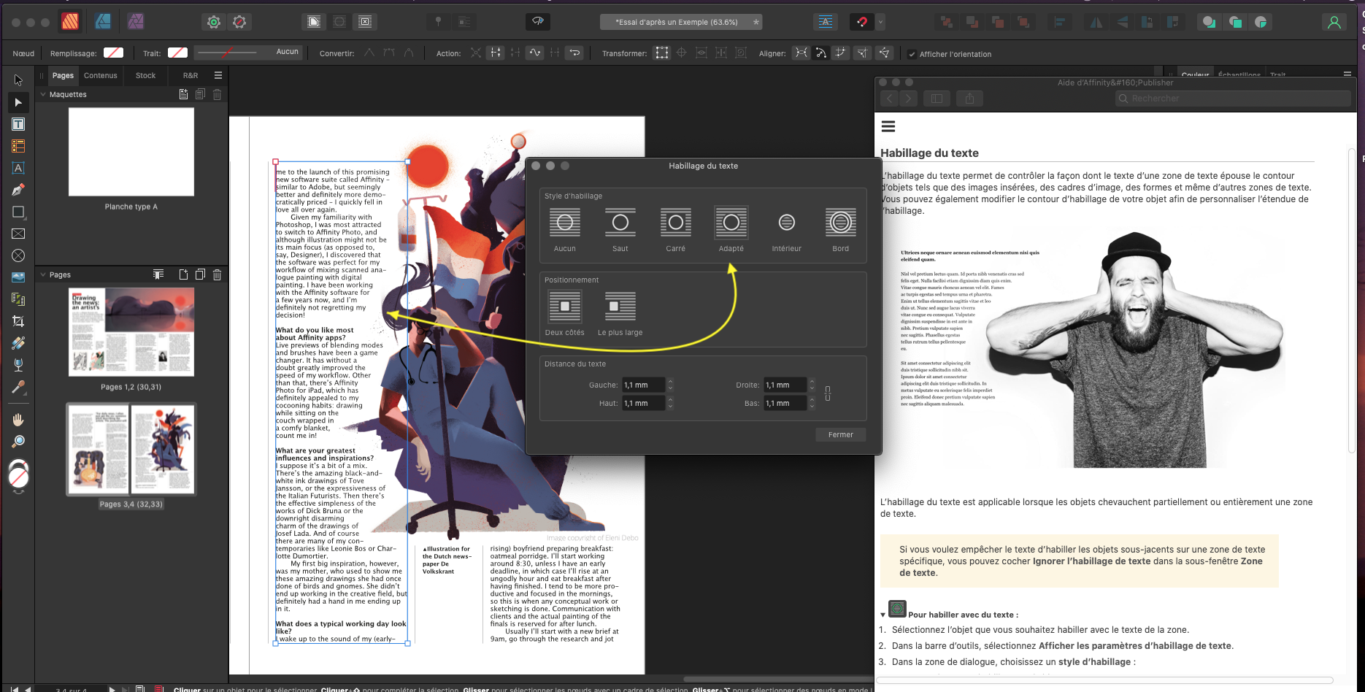Collapse 'Pour habiller avec du texte' section
The width and height of the screenshot is (1365, 692).
coord(883,615)
